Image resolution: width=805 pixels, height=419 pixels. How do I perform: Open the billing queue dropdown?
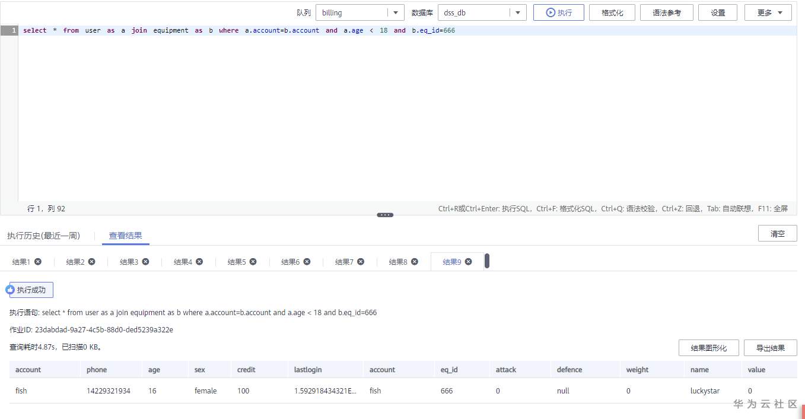coord(396,12)
